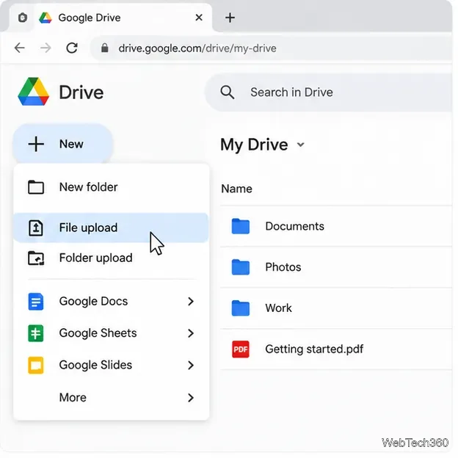
Task: Click the My Drive heading
Action: coord(254,145)
